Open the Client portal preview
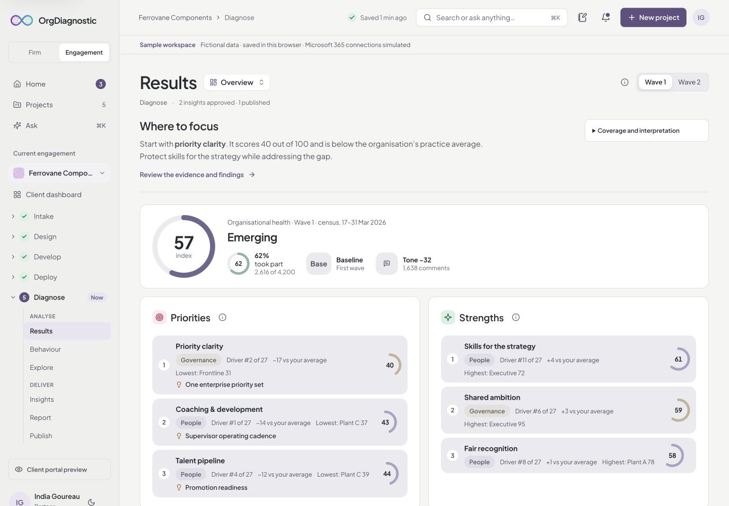Image resolution: width=729 pixels, height=506 pixels. (x=59, y=470)
